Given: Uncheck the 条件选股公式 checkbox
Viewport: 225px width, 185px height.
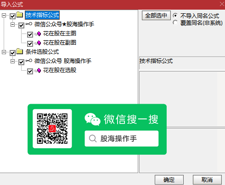Looking at the screenshot, I should click(x=12, y=53).
